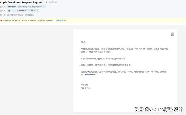186x115 pixels.
Task: Add sender chinadev using the plus button
Action: 45,7
